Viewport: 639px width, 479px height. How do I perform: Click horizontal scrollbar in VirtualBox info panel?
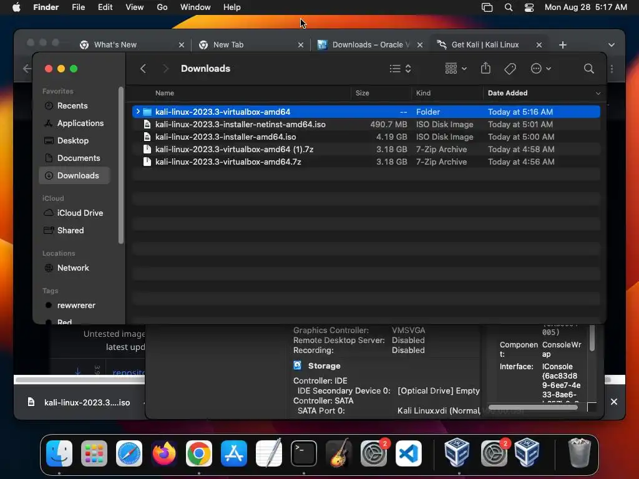point(533,407)
